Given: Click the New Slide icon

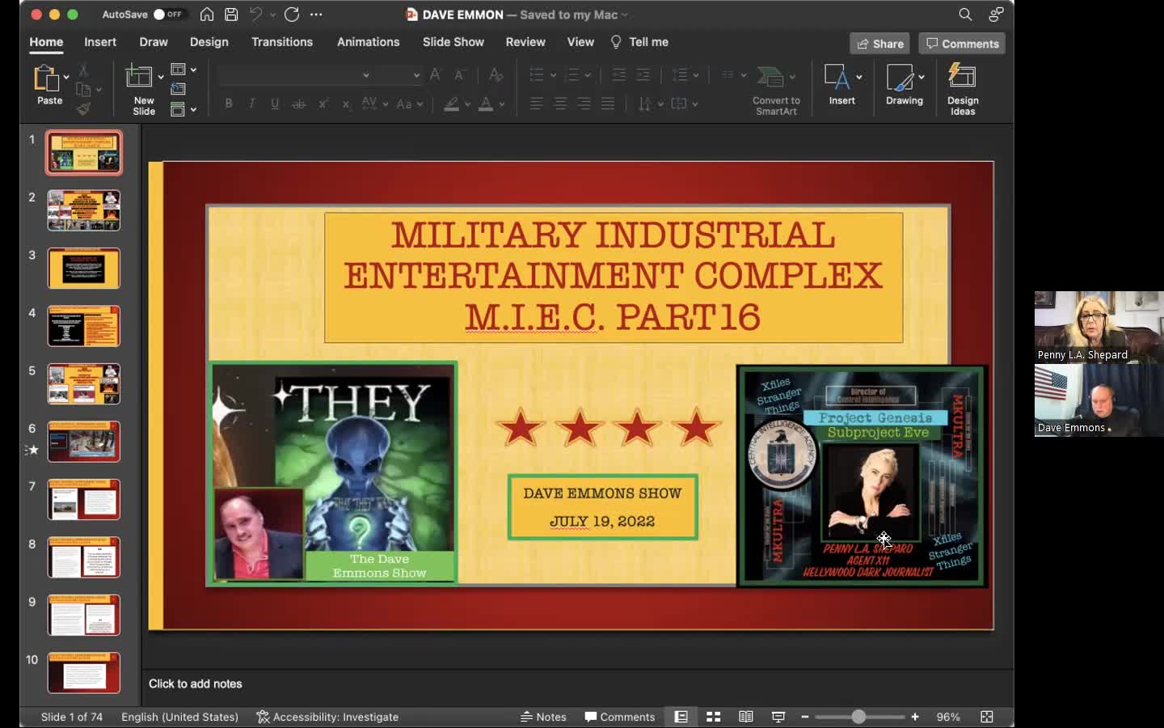Looking at the screenshot, I should (x=139, y=77).
